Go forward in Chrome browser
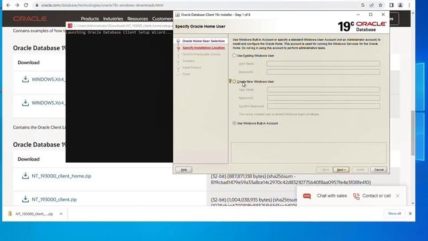428x241 pixels. (x=17, y=5)
